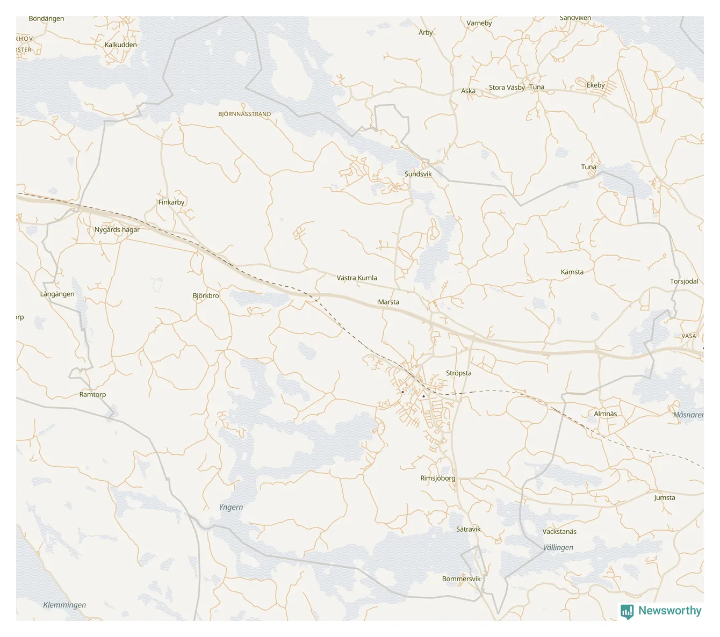Click the Vällingen lake label

click(558, 547)
